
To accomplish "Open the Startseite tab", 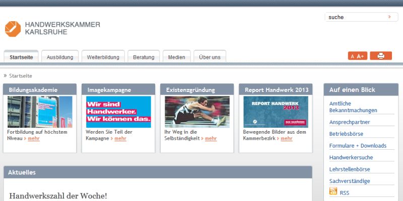I will click(21, 56).
